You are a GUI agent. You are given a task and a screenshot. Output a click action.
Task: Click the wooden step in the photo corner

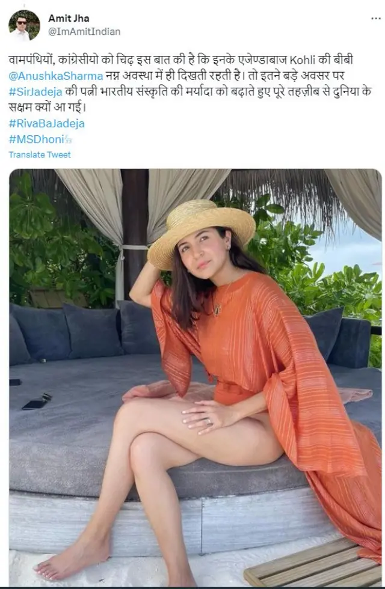click(313, 564)
